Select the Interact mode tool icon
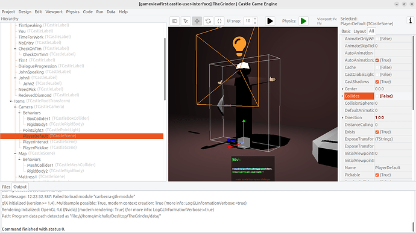 click(x=175, y=21)
